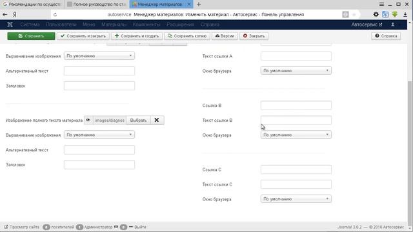
Task: Focus second Заголовок input field
Action: (x=99, y=164)
